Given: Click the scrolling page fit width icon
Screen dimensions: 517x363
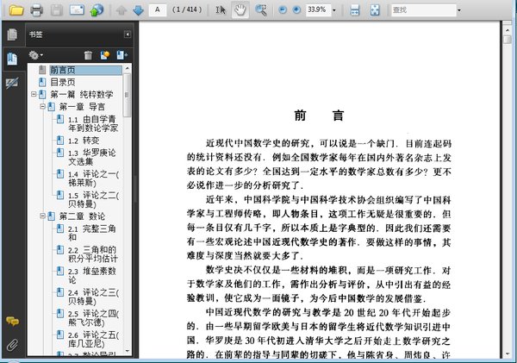Looking at the screenshot, I should (x=355, y=10).
